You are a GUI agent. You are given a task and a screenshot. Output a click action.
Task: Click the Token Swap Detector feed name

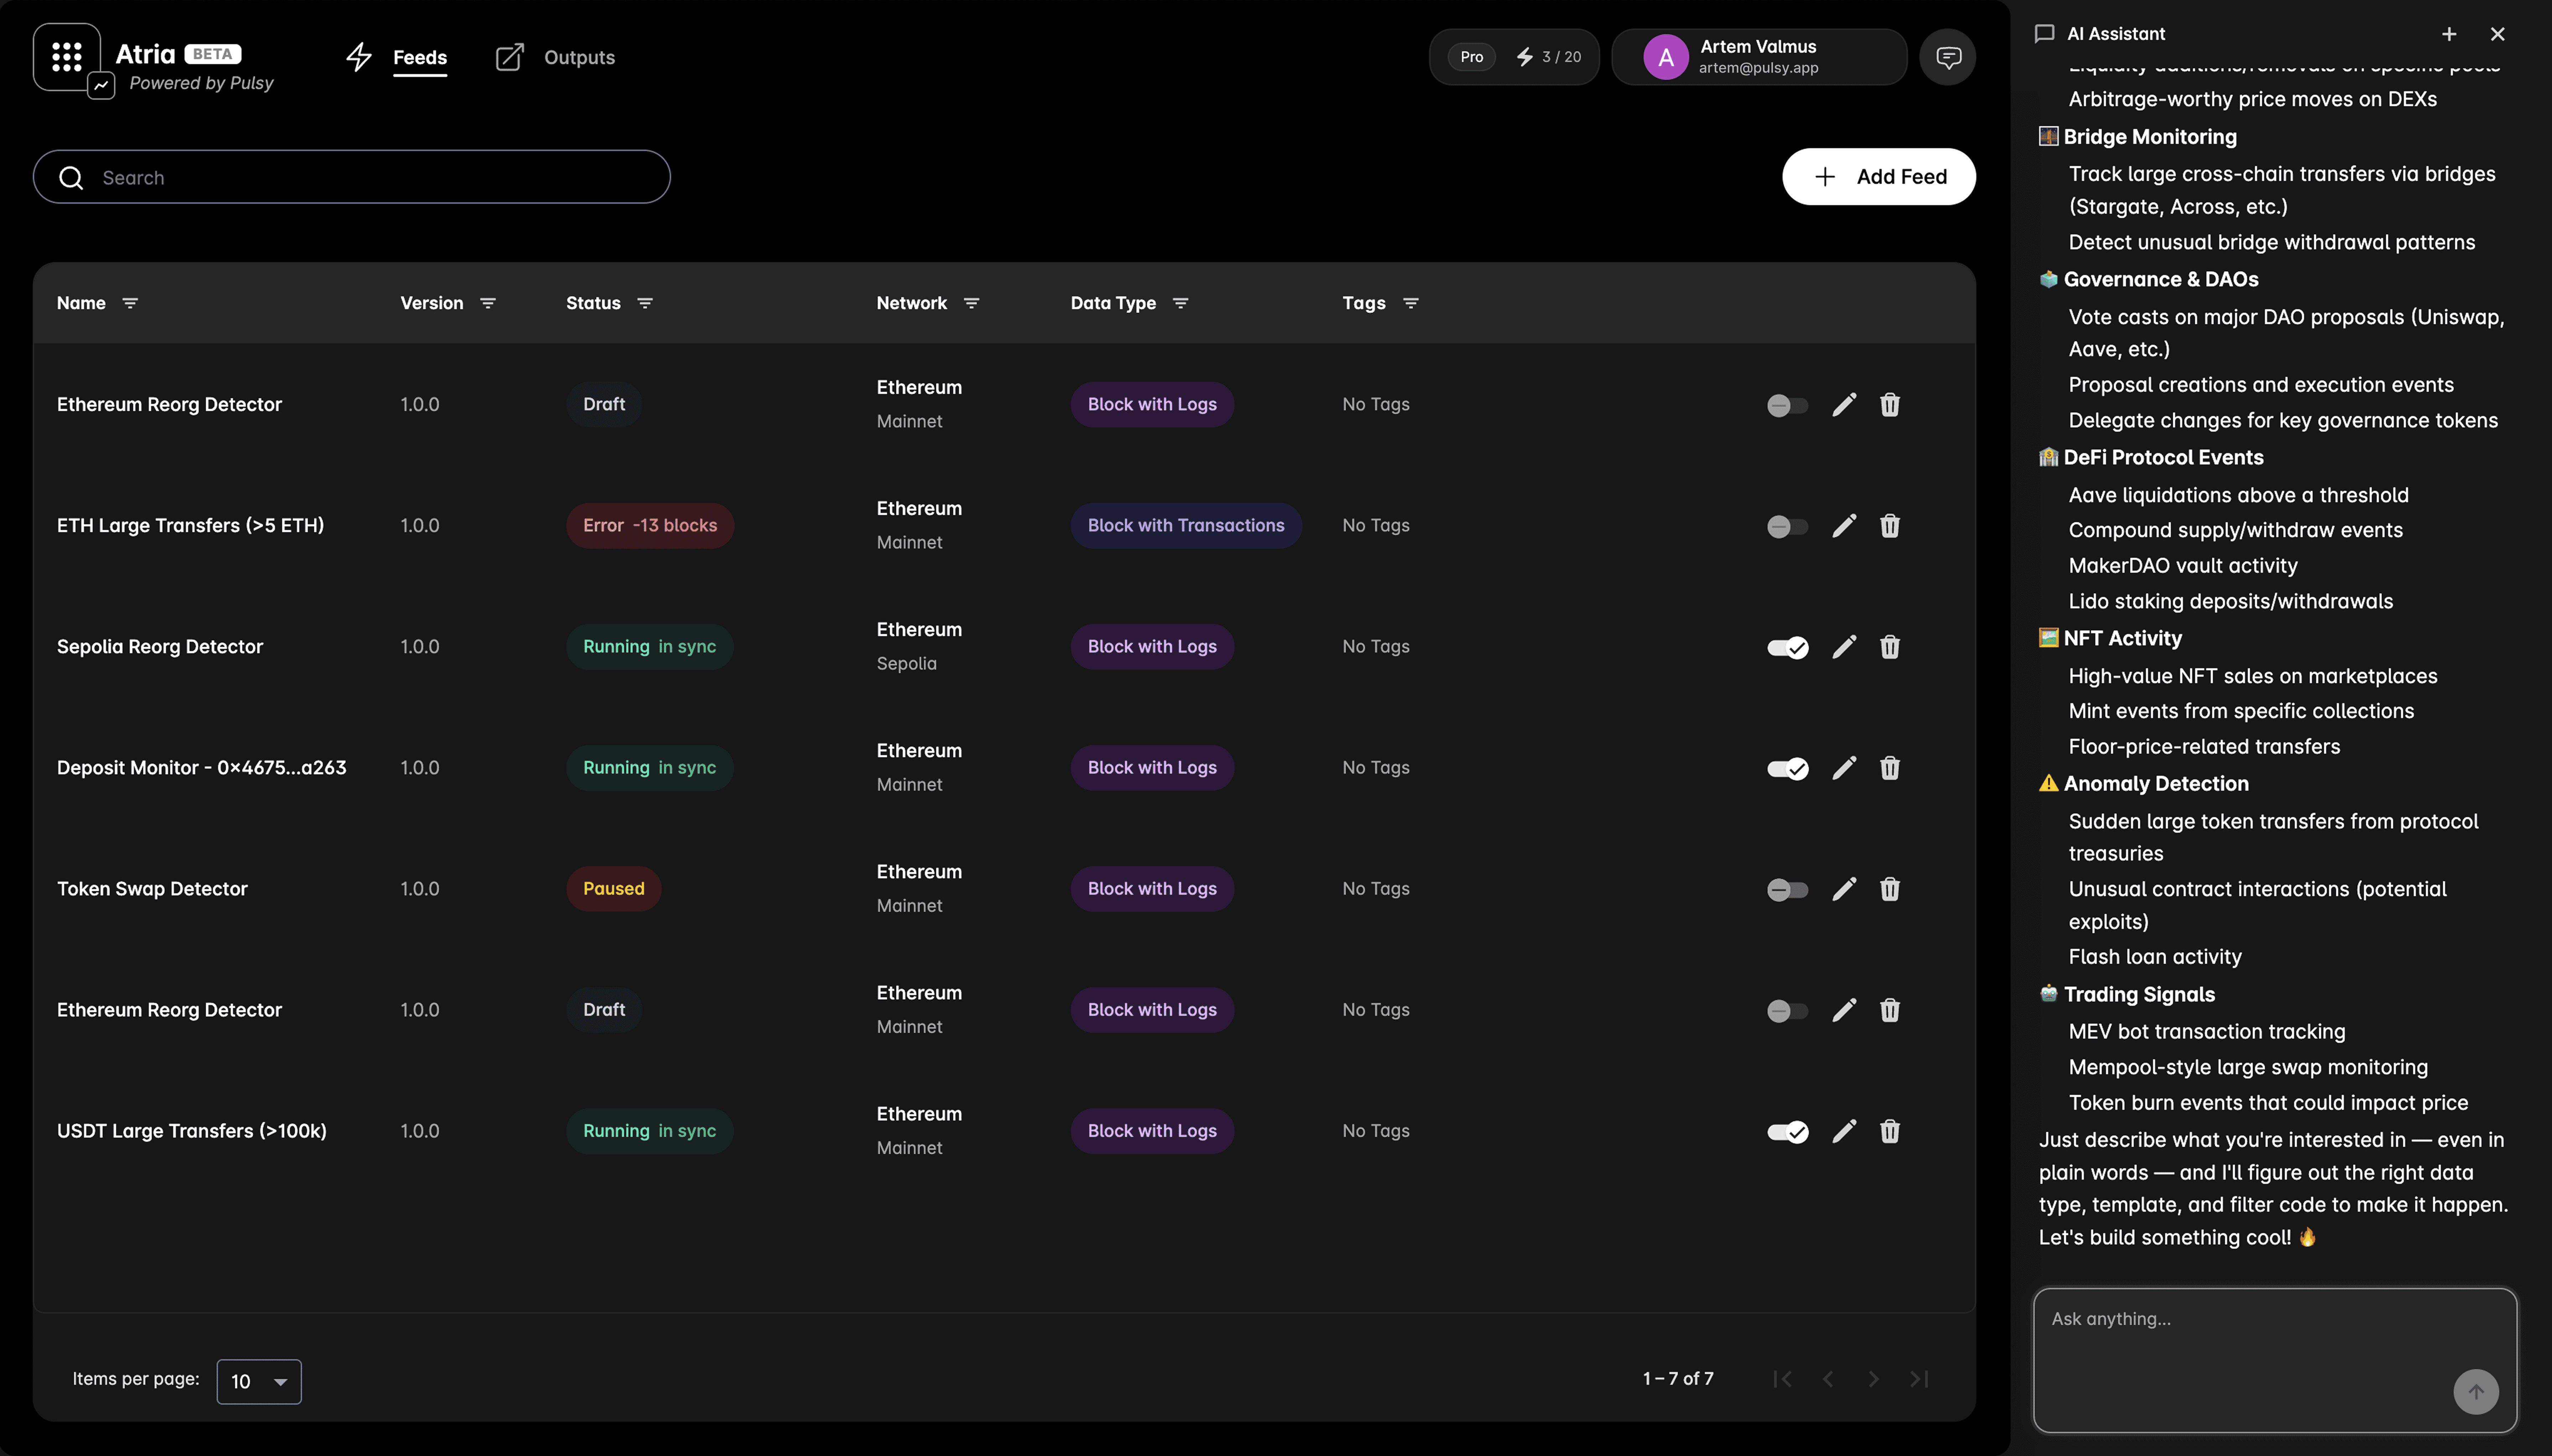(x=152, y=889)
